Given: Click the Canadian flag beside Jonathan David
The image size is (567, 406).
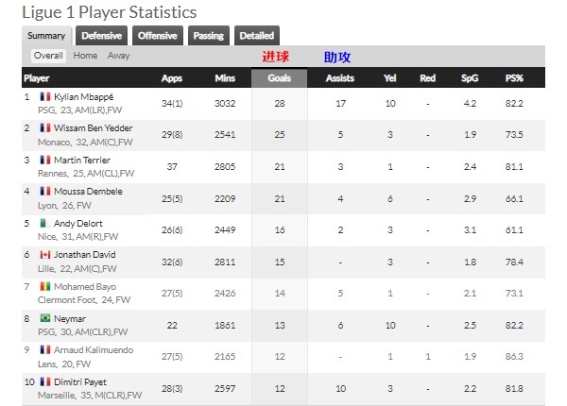Looking at the screenshot, I should pos(45,255).
